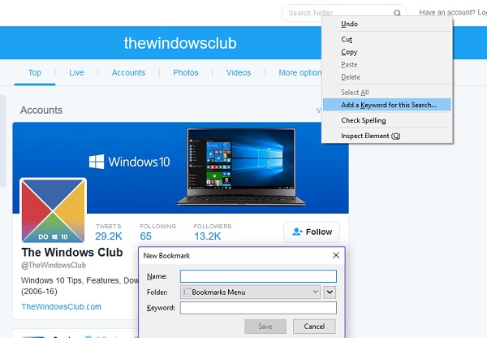Open the Videos tab
This screenshot has height=338, width=487.
[x=238, y=72]
